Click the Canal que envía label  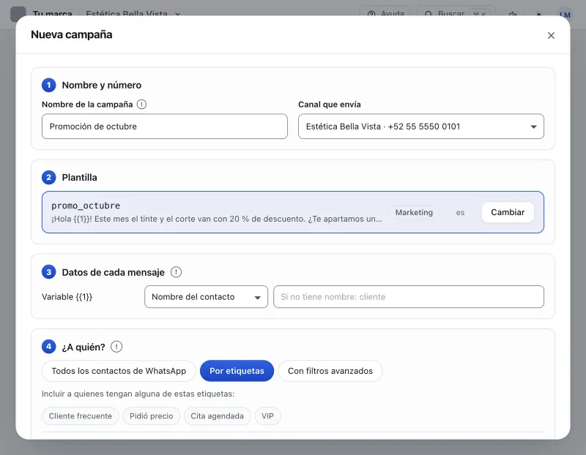(x=329, y=105)
